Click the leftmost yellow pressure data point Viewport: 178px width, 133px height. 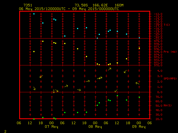[x=34, y=52]
